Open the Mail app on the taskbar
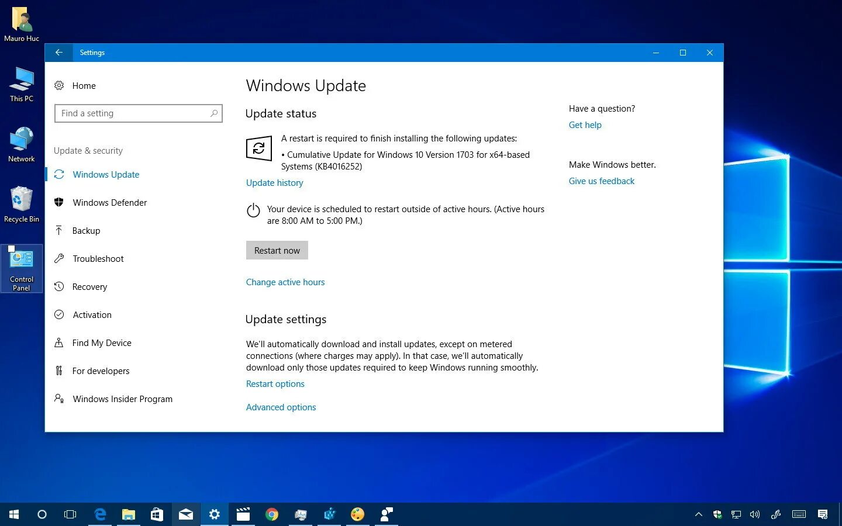Screen dimensions: 842x526 [186, 514]
